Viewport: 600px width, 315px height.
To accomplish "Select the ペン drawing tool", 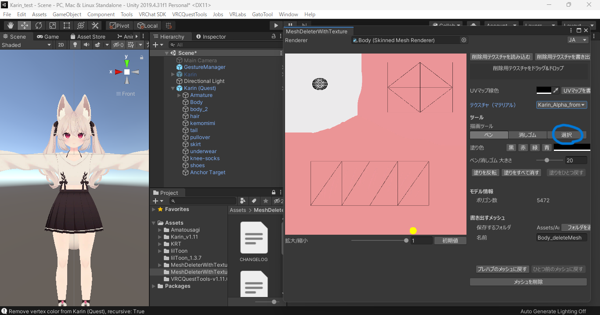I will coord(489,135).
